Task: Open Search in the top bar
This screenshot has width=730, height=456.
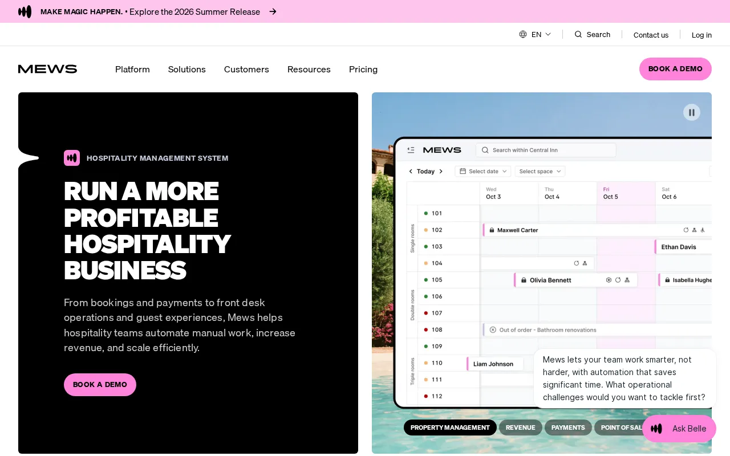Action: 593,34
